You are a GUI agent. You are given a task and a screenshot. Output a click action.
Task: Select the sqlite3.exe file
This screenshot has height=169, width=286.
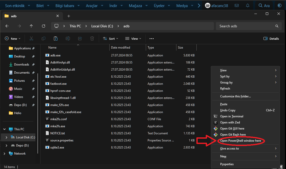point(57,147)
